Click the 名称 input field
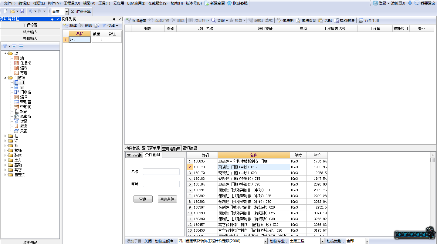This screenshot has width=437, height=244. point(161,172)
